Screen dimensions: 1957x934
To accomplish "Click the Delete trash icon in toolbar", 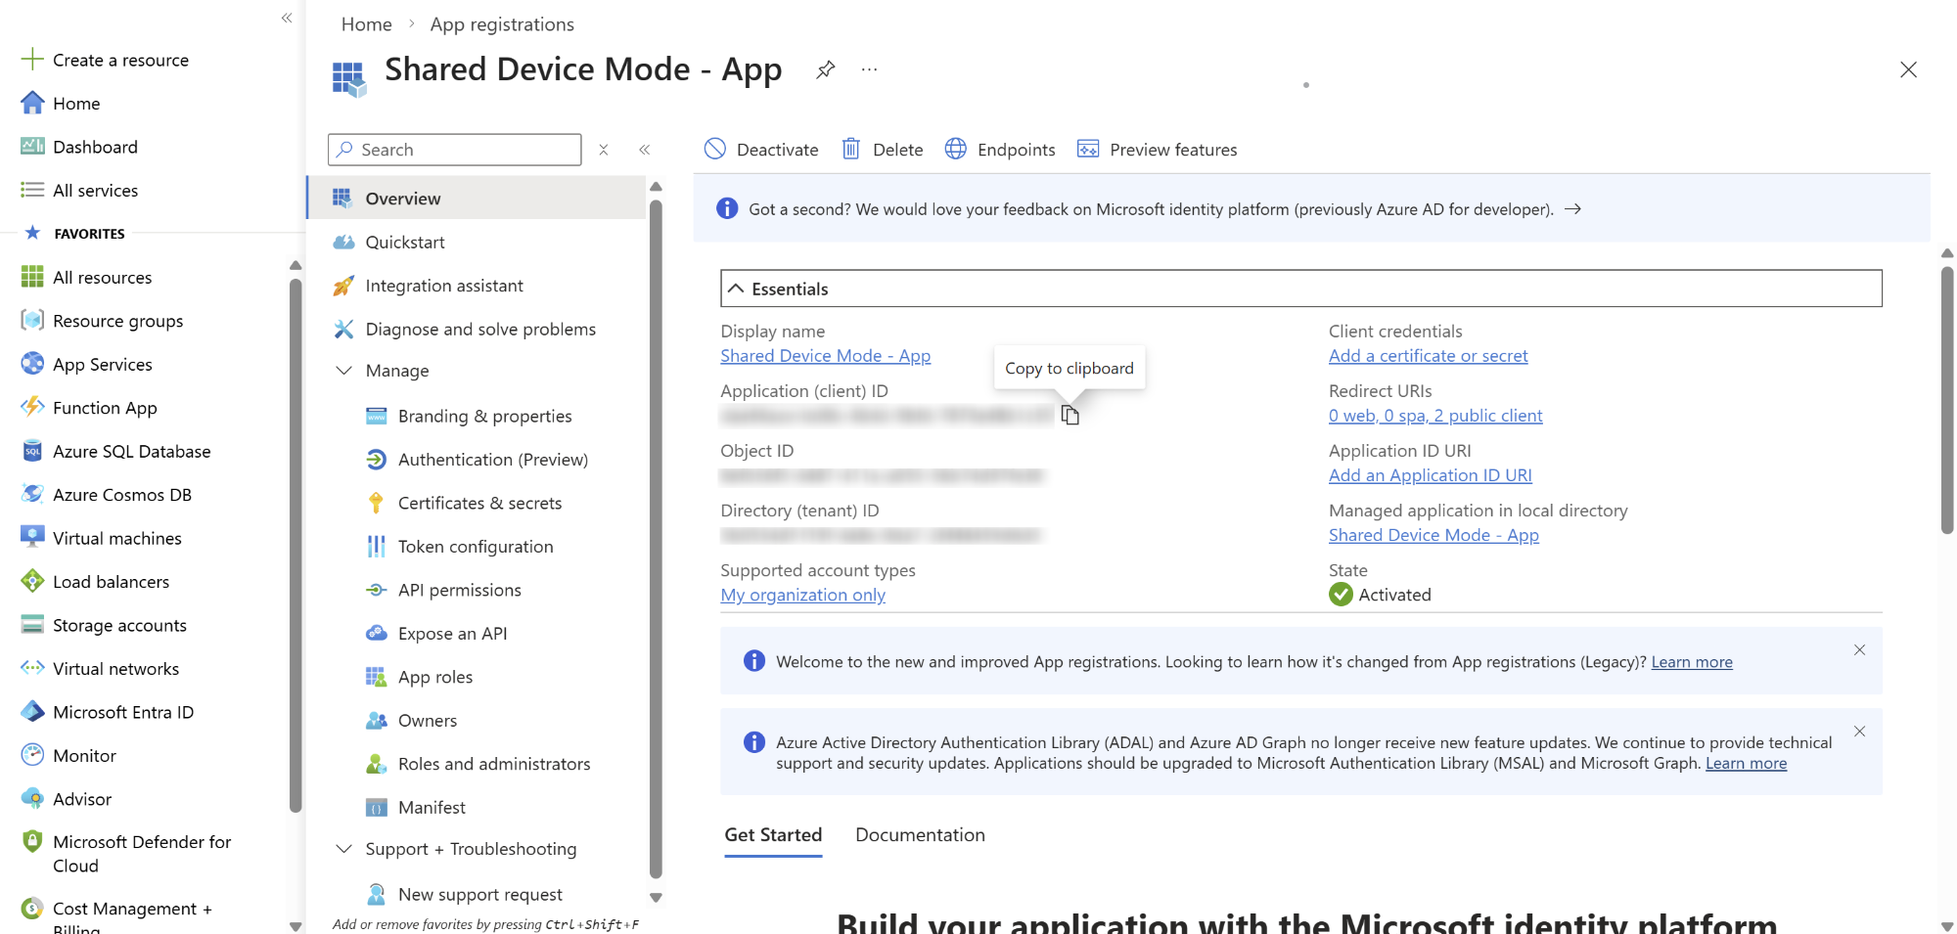I will pyautogui.click(x=850, y=149).
